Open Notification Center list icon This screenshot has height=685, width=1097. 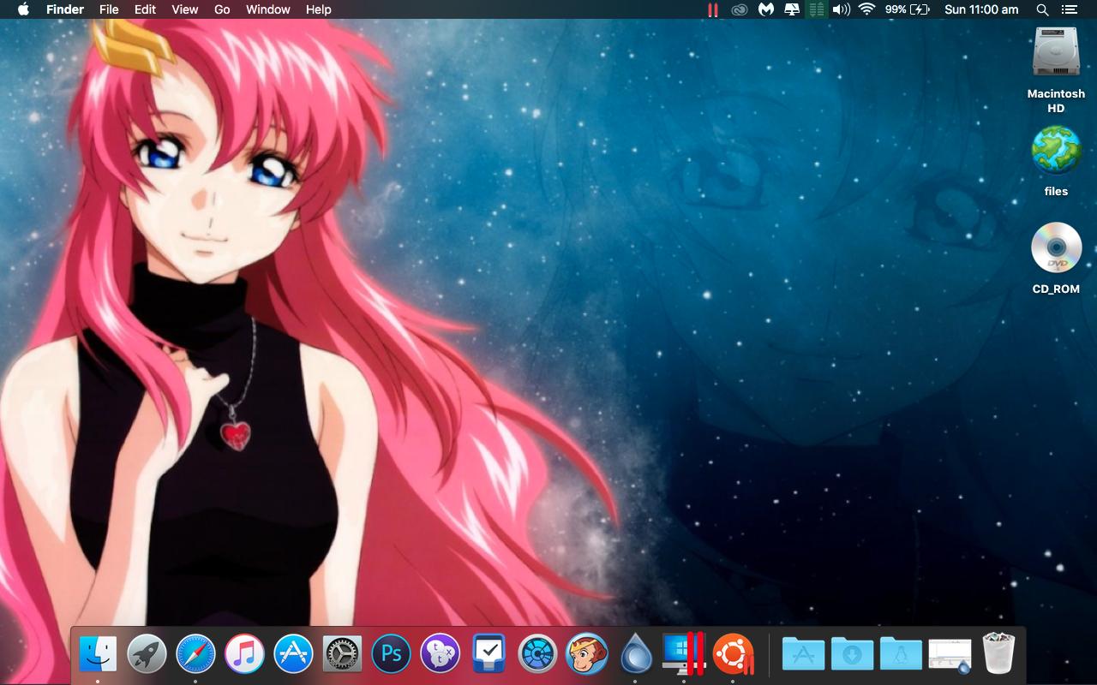pyautogui.click(x=1069, y=9)
